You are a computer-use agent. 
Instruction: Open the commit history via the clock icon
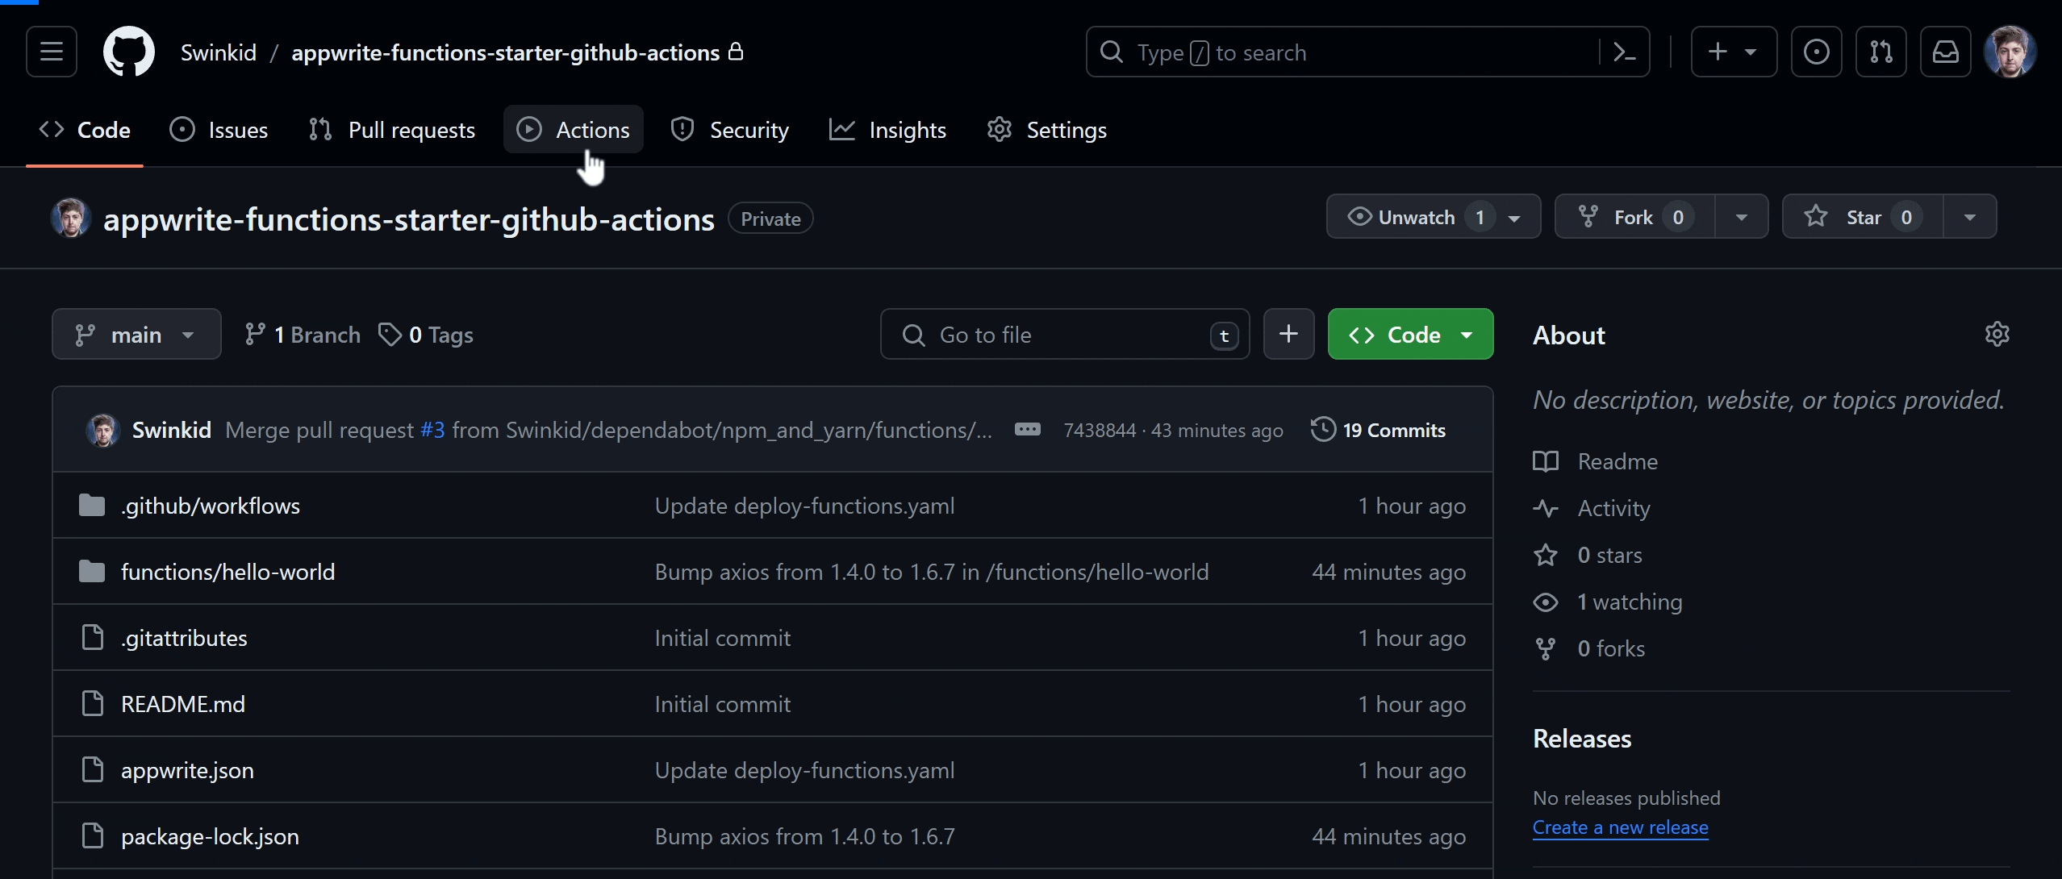pos(1321,430)
